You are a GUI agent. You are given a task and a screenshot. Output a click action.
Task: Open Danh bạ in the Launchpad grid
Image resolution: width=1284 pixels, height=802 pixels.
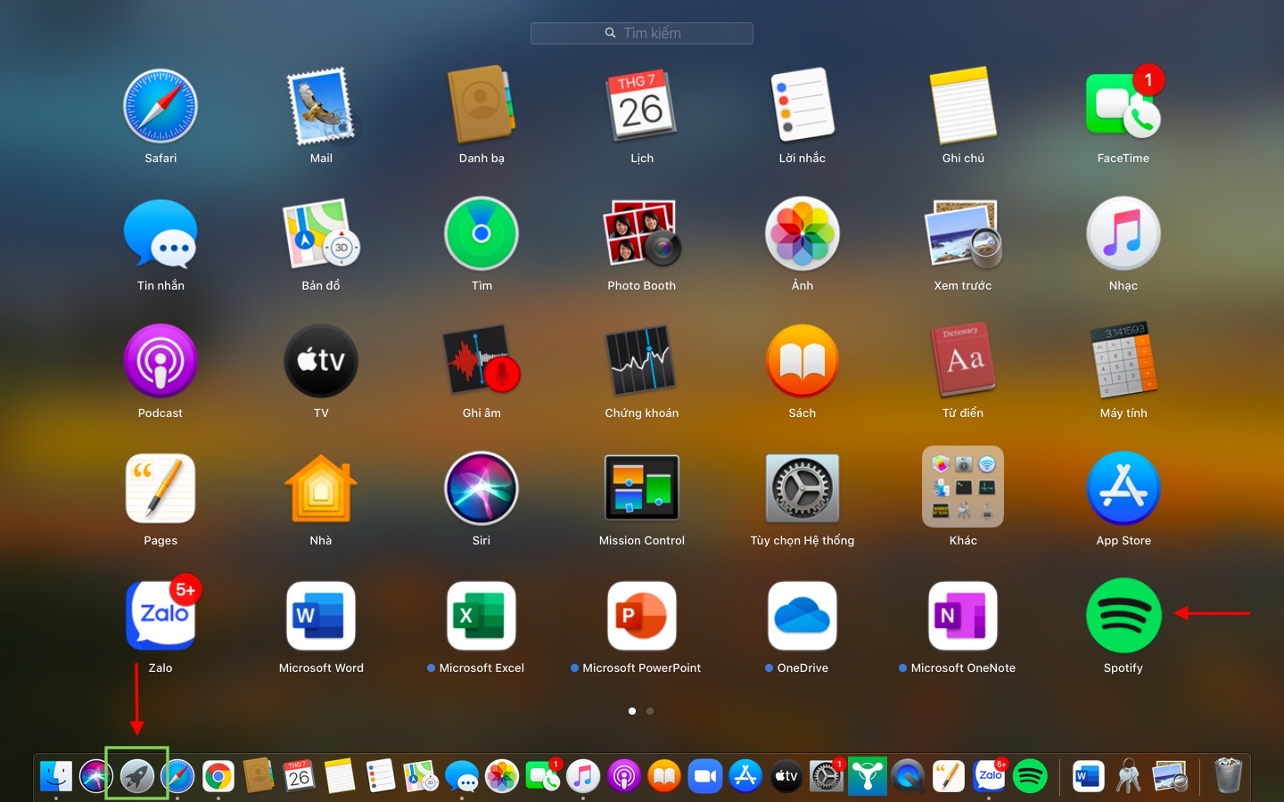tap(481, 105)
